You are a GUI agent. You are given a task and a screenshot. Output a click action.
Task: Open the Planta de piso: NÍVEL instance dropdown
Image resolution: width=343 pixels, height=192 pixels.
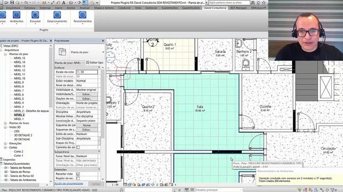83,63
